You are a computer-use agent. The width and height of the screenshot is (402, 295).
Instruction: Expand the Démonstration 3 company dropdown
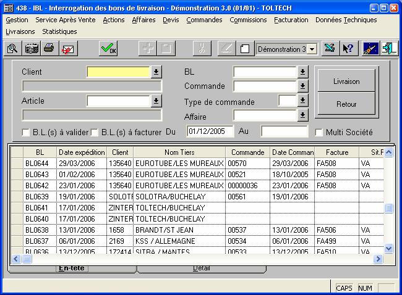[x=312, y=49]
